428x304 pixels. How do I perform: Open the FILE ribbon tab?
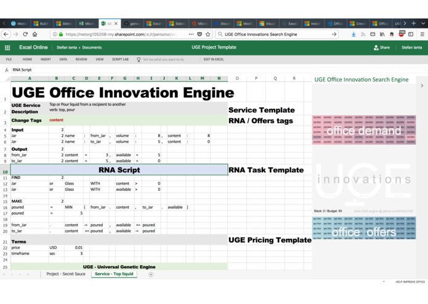(9, 59)
